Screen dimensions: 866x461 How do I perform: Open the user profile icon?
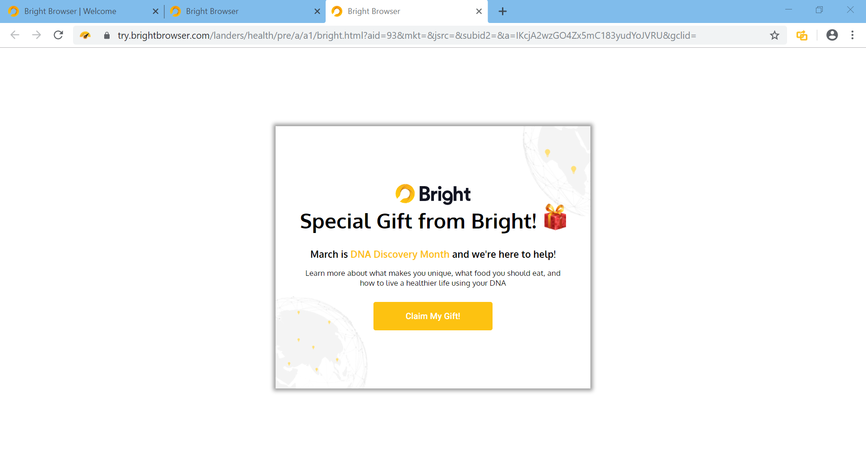coord(832,35)
